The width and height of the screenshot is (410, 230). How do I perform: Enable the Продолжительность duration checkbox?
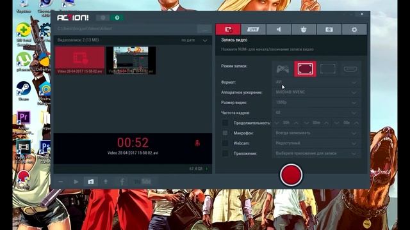(x=225, y=123)
